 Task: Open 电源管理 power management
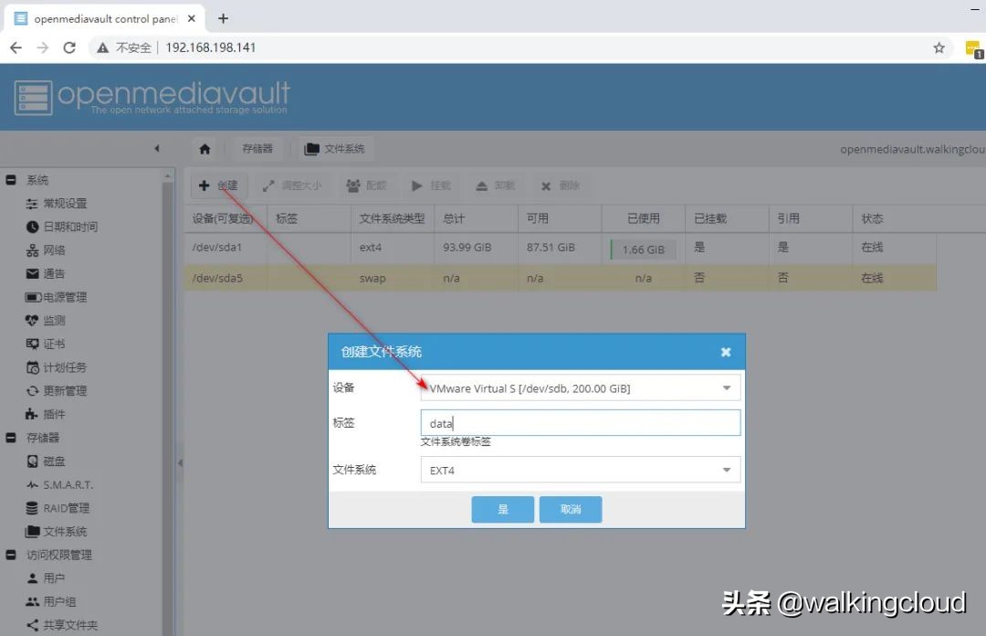(x=56, y=297)
